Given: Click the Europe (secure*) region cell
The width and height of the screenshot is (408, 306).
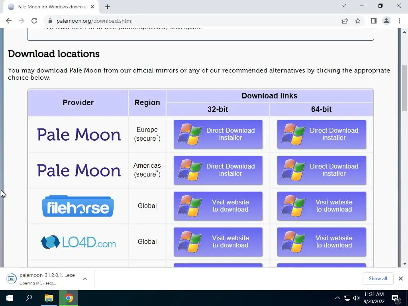Looking at the screenshot, I should pyautogui.click(x=147, y=134).
